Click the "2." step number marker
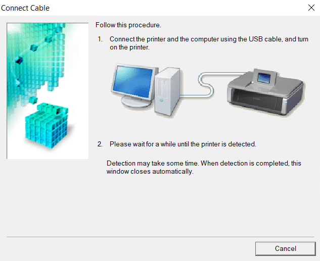The width and height of the screenshot is (320, 261). tap(100, 144)
